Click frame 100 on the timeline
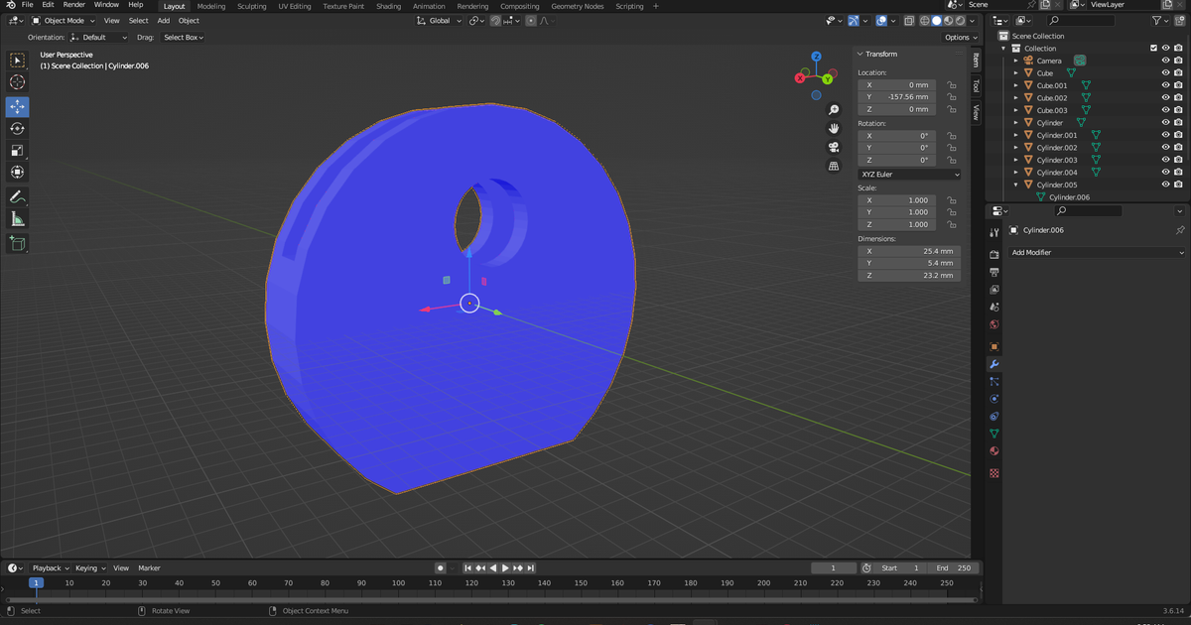The height and width of the screenshot is (625, 1191). (397, 583)
